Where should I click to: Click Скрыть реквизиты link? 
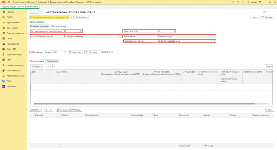[37, 22]
